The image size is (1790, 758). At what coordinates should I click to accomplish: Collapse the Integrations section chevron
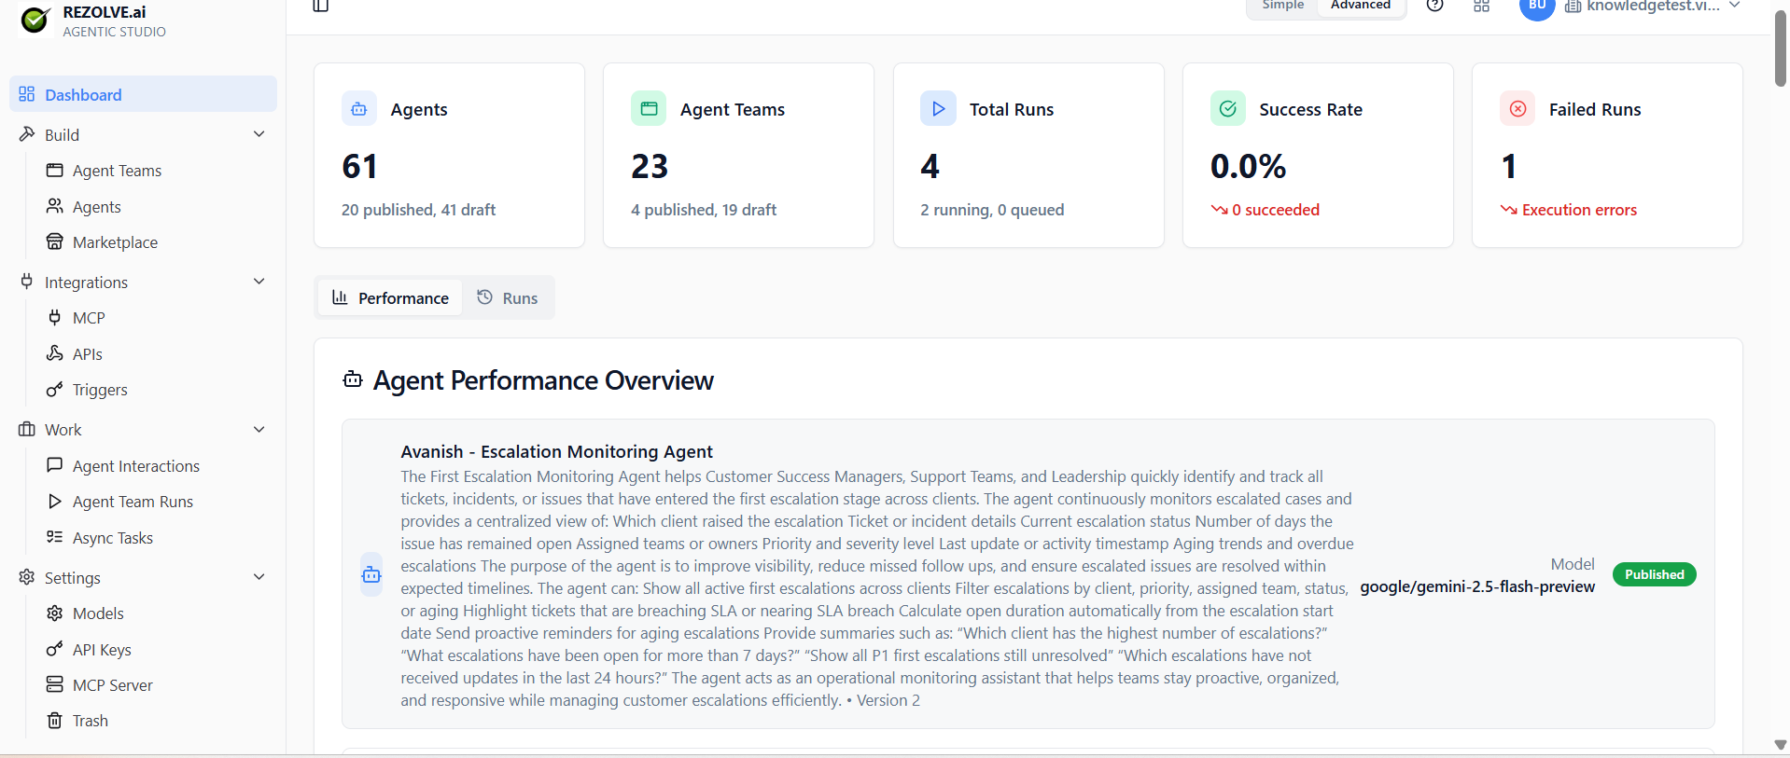pyautogui.click(x=259, y=282)
